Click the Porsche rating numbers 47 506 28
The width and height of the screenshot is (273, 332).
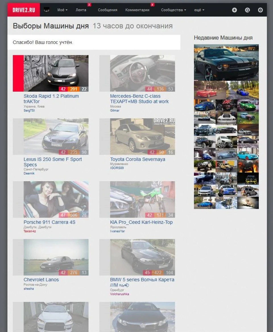(74, 215)
